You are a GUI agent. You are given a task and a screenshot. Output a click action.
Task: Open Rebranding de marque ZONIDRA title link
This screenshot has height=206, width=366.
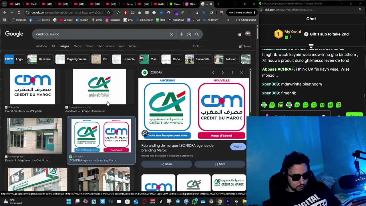click(177, 148)
